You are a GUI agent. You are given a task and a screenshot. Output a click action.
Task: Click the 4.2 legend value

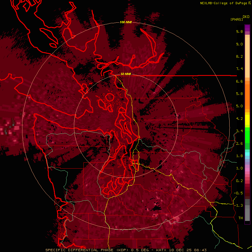239,119
